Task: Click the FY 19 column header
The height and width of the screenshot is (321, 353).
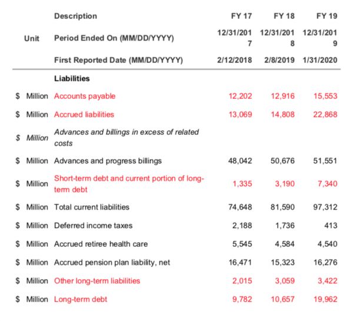Action: click(x=327, y=16)
